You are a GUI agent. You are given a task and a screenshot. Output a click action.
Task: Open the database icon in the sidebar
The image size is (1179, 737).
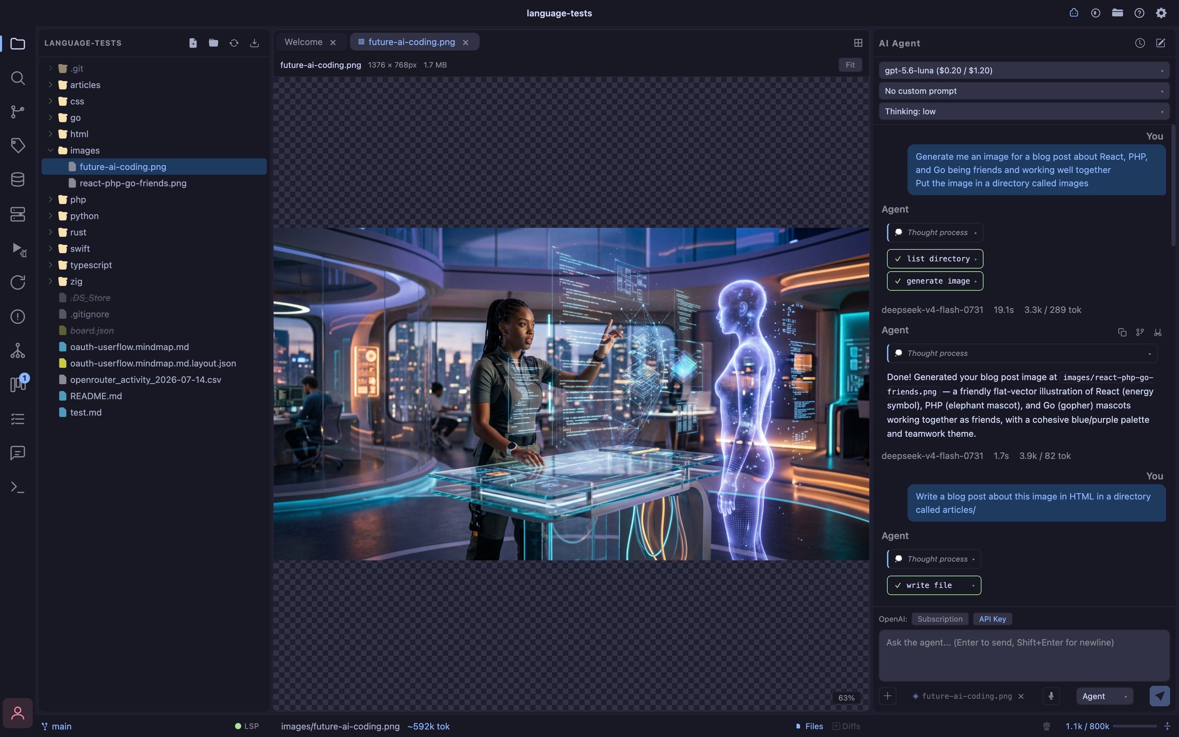click(x=17, y=179)
